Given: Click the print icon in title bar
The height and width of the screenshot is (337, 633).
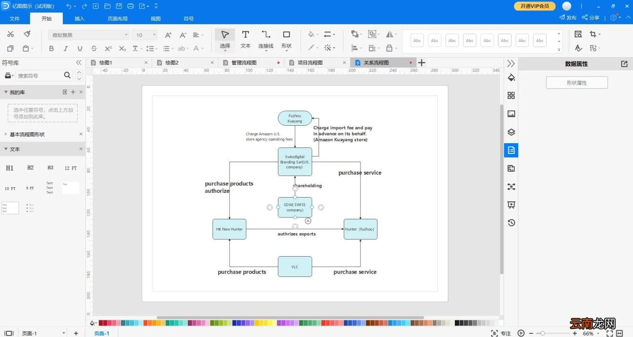Looking at the screenshot, I should coord(131,6).
